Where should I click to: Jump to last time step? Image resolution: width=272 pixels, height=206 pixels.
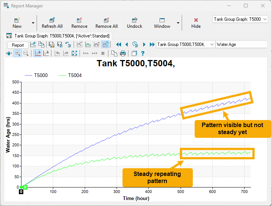tap(152, 44)
